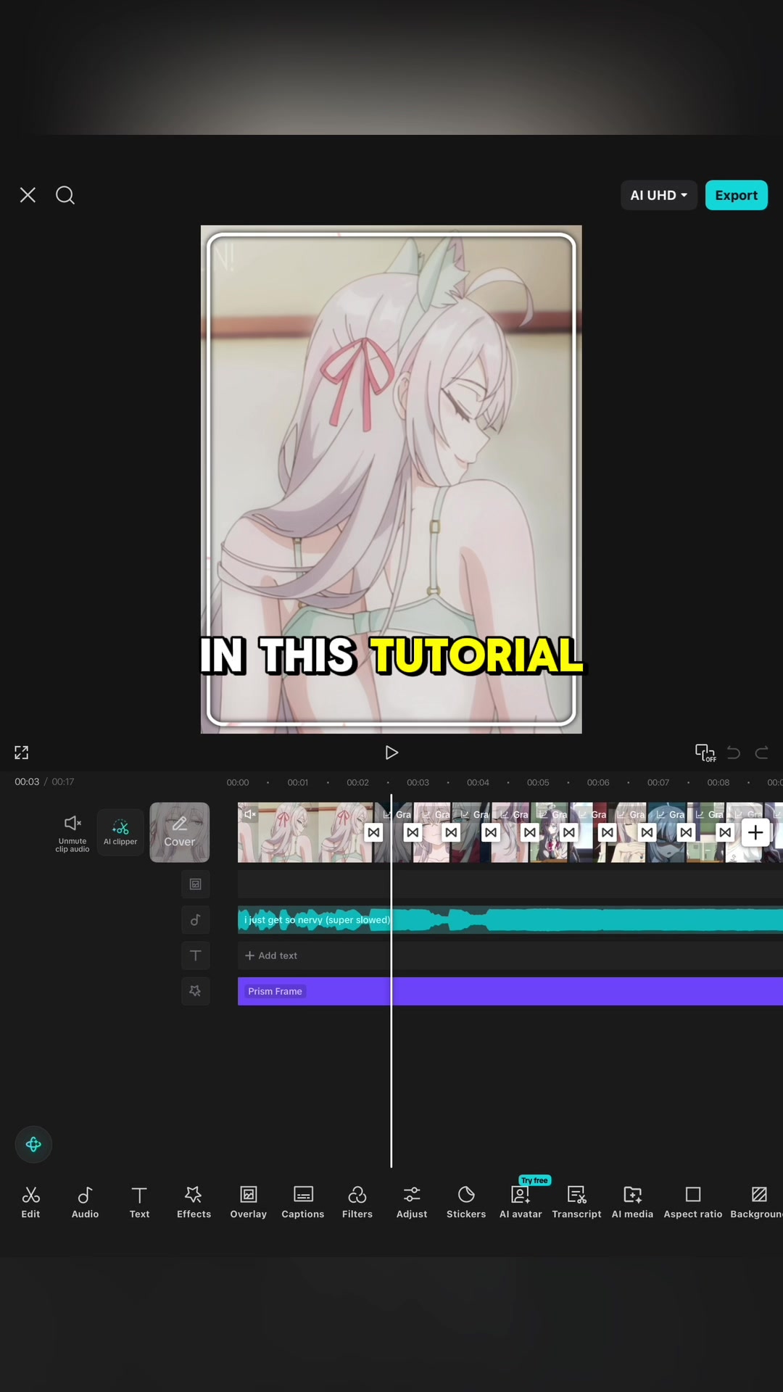Jump to the 00:01 mark on the ruler
The width and height of the screenshot is (783, 1392).
tap(298, 782)
